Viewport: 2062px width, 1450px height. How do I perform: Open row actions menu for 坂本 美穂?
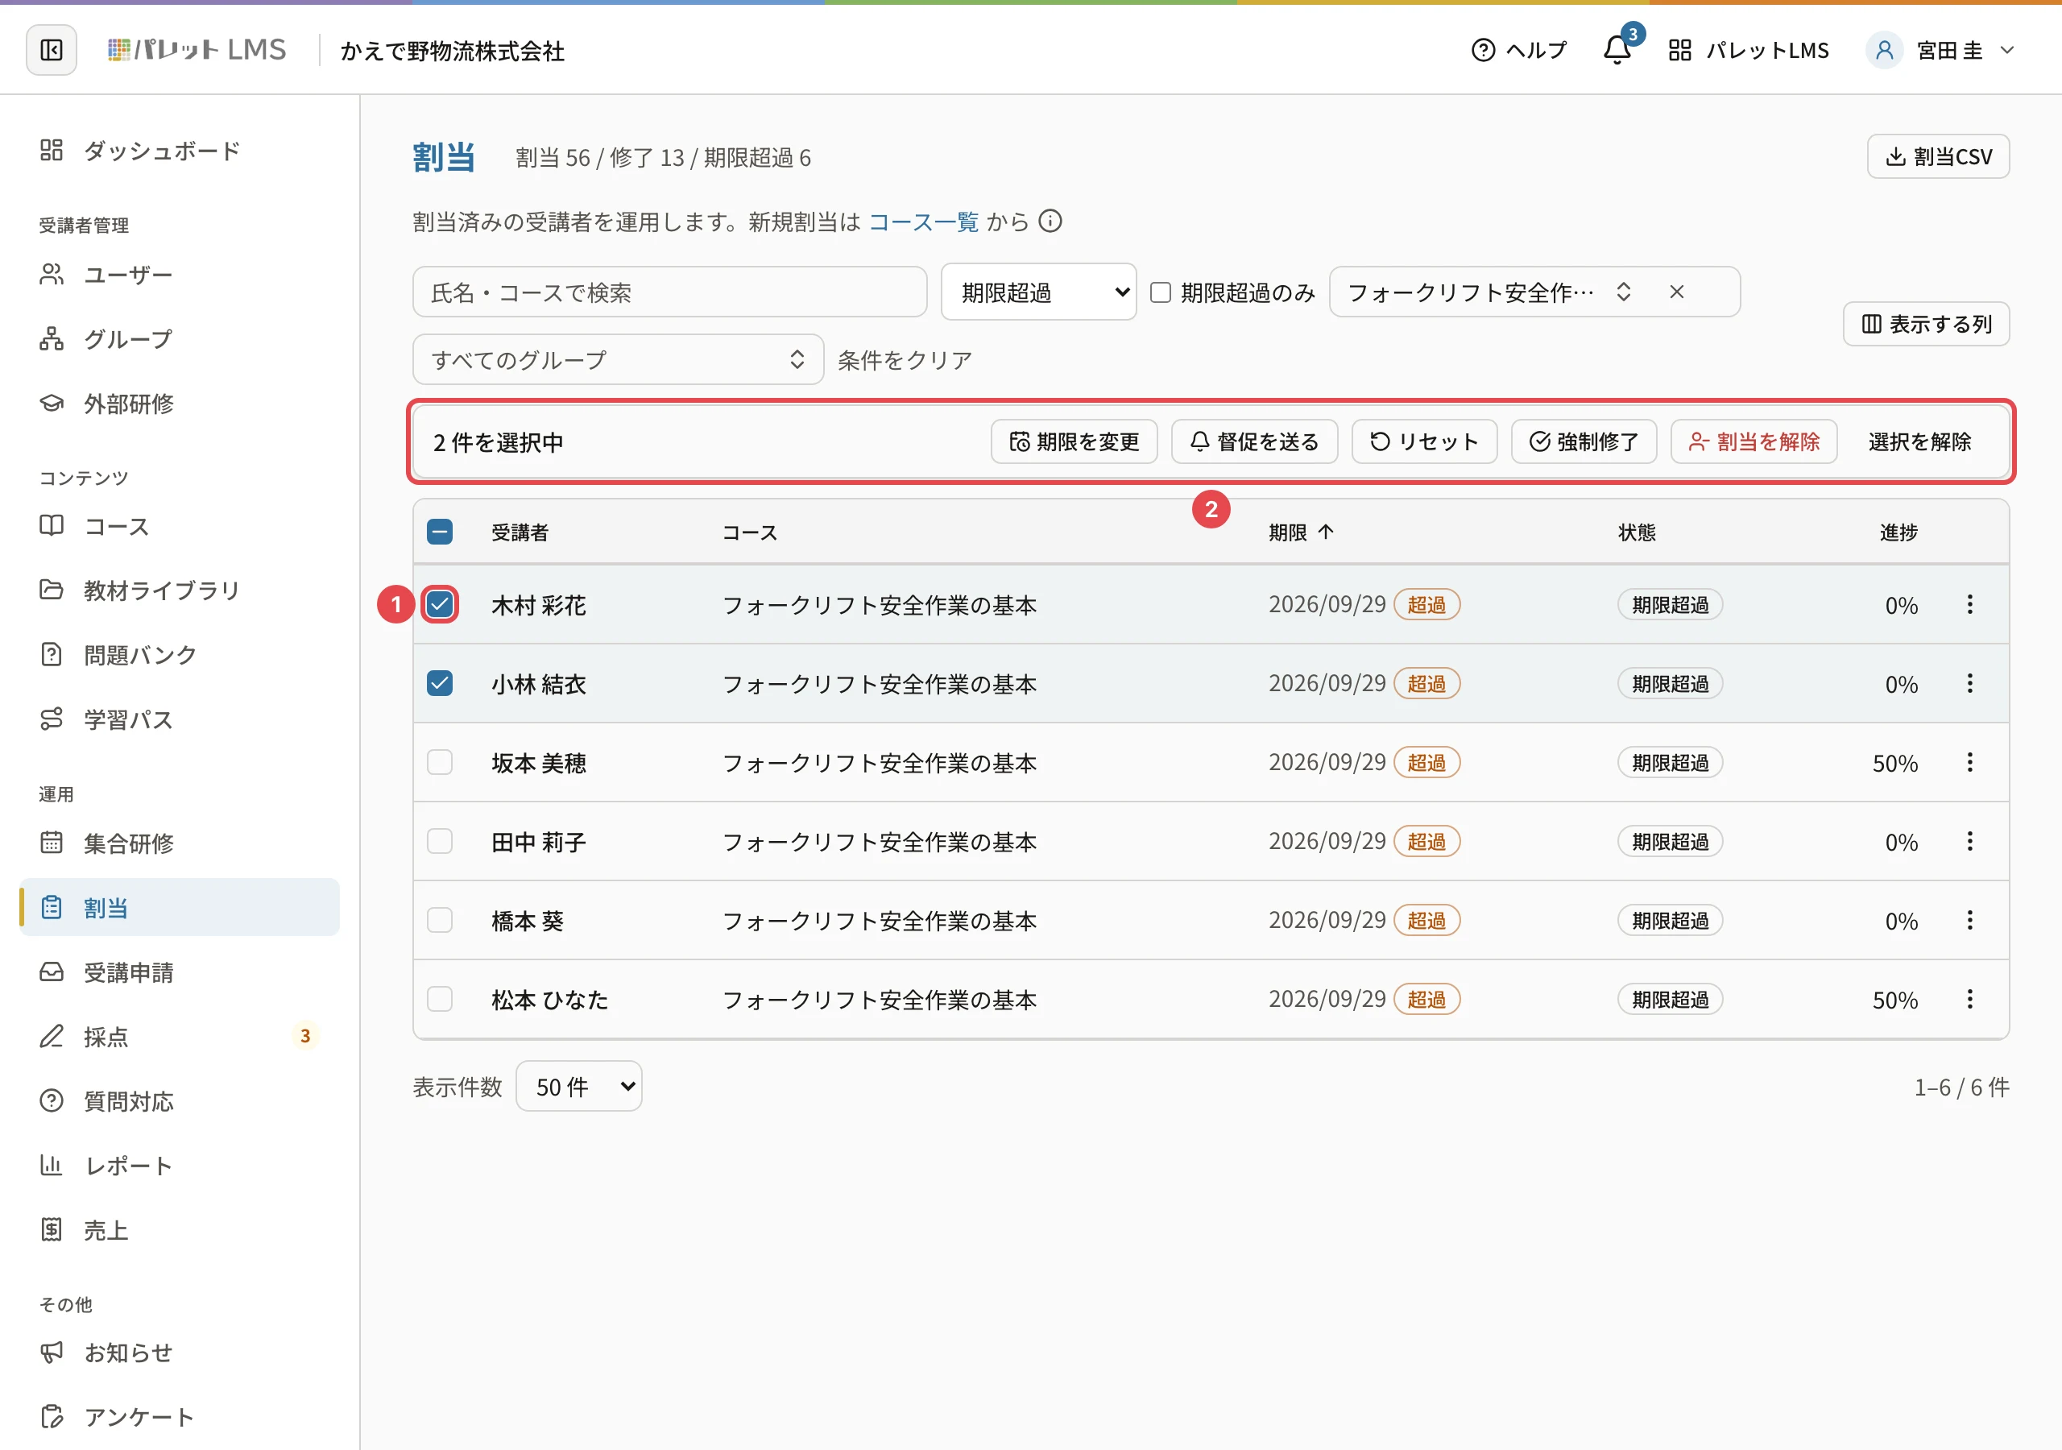coord(1969,763)
